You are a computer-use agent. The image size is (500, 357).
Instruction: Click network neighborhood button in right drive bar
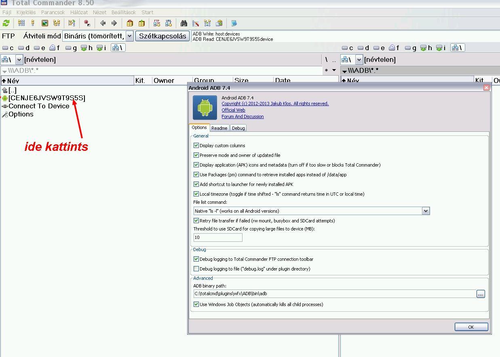[x=458, y=48]
